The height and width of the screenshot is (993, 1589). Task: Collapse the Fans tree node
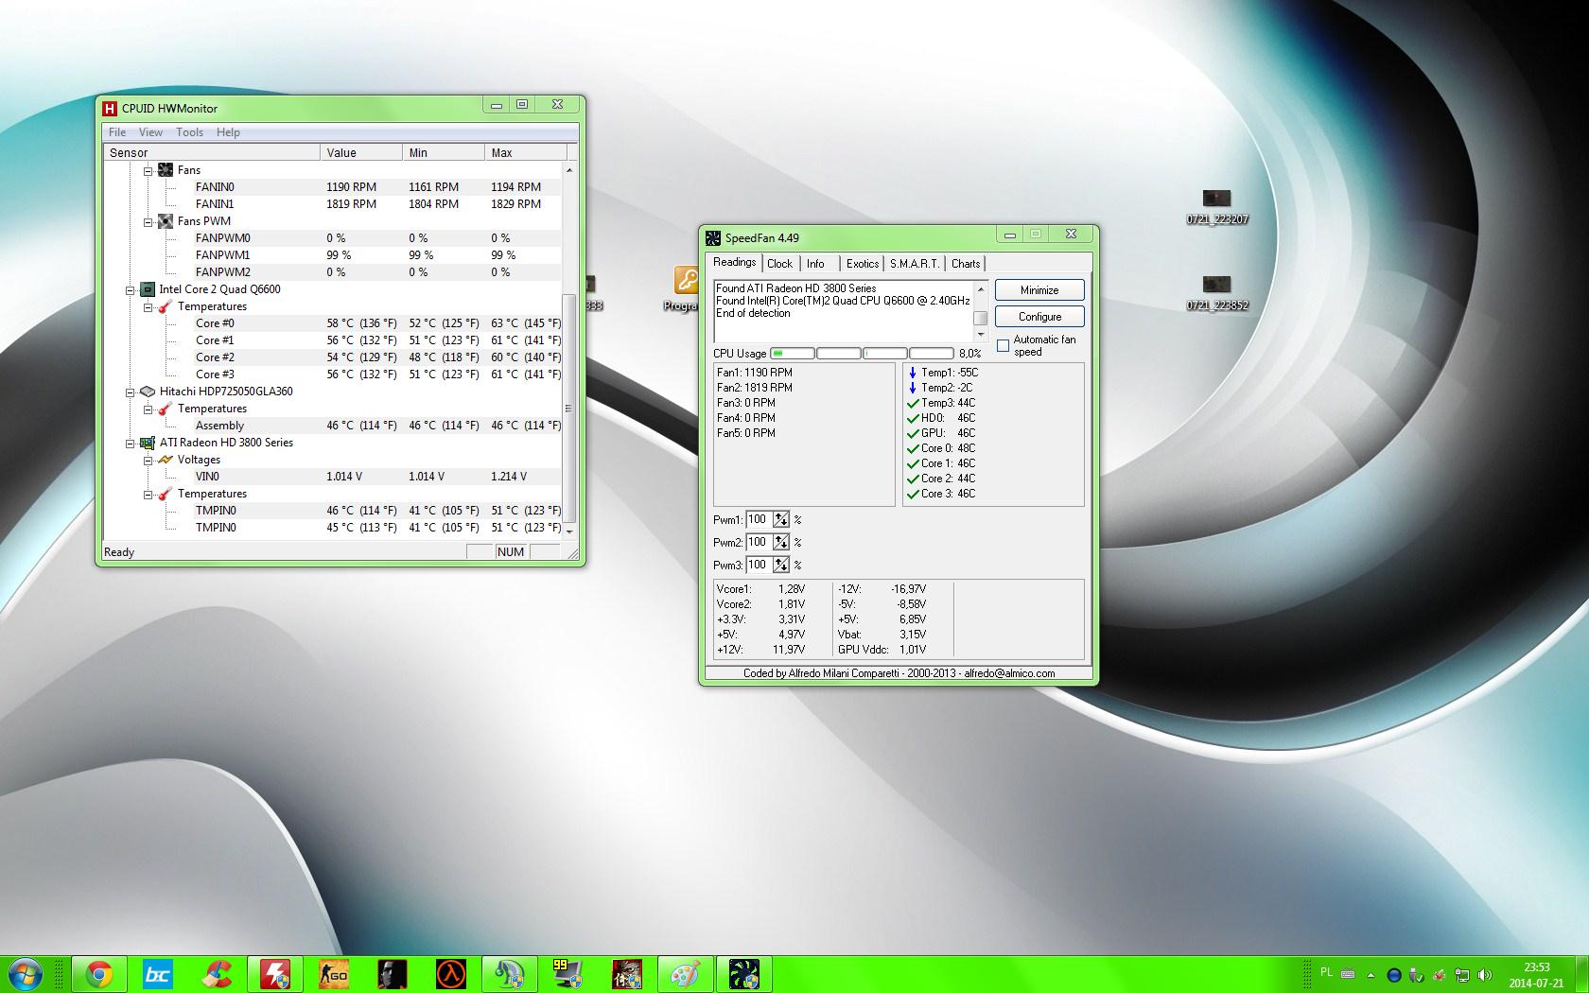point(148,171)
